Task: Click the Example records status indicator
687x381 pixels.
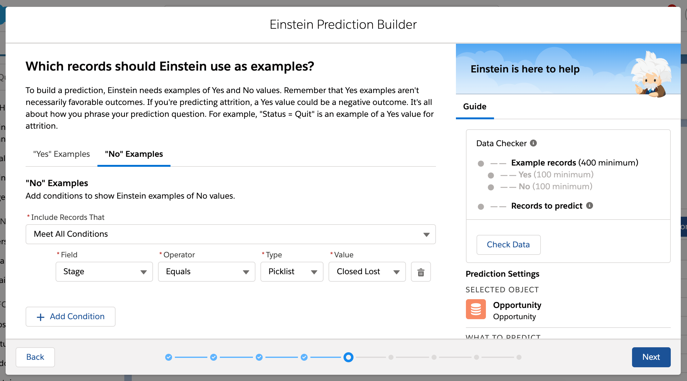Action: pyautogui.click(x=481, y=164)
